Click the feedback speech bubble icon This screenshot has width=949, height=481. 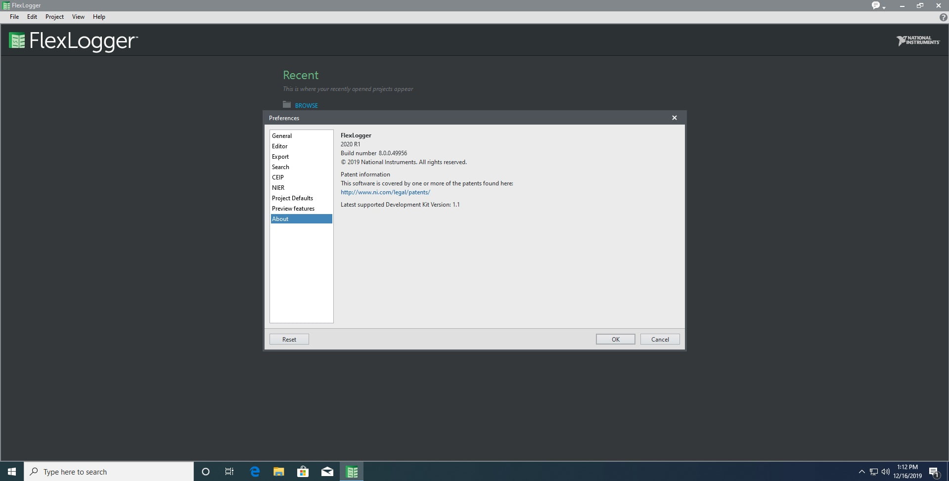click(876, 5)
